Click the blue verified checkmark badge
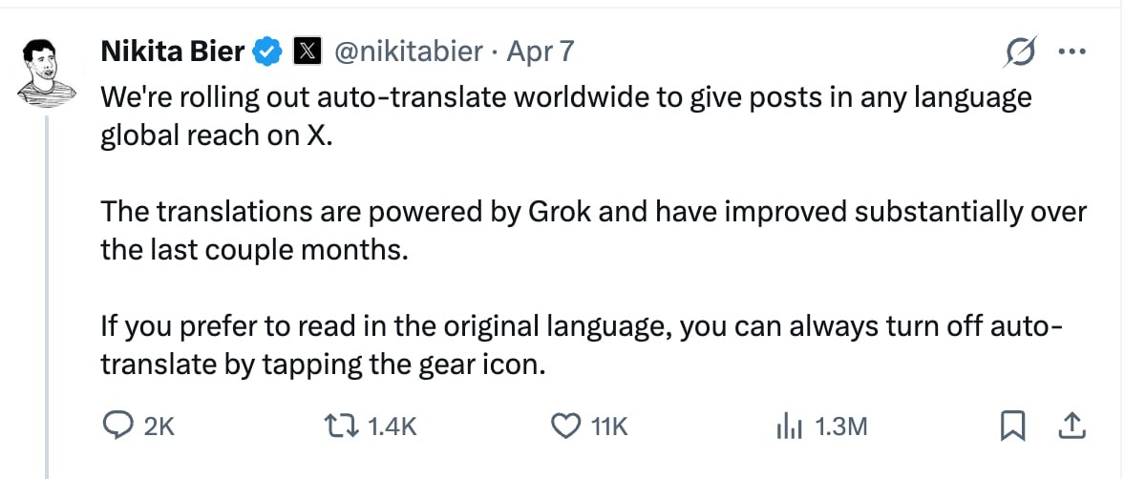Screen dimensions: 1146x479 (x=266, y=52)
